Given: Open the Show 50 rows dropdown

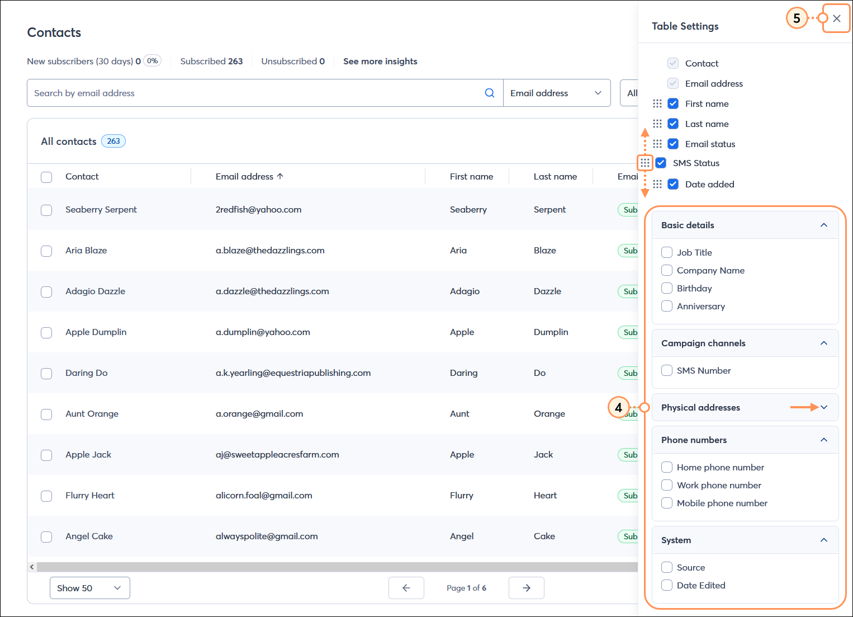Looking at the screenshot, I should [90, 588].
